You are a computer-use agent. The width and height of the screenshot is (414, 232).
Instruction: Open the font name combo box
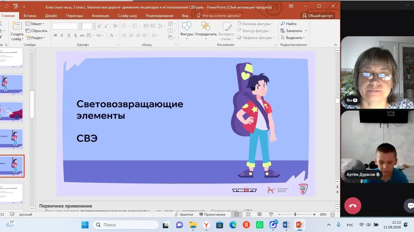coord(67,26)
